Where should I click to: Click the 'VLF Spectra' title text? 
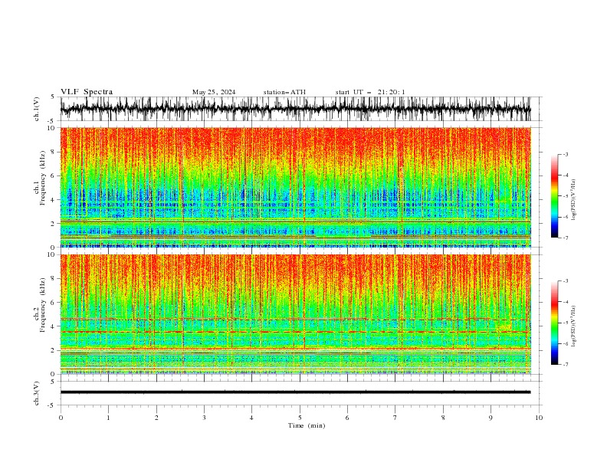[x=87, y=92]
